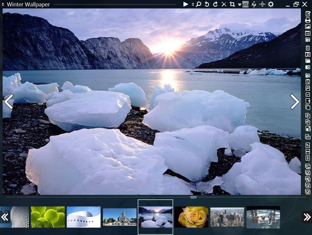Expand the panel with the double-chevron button
This screenshot has height=235, width=312.
point(307,217)
